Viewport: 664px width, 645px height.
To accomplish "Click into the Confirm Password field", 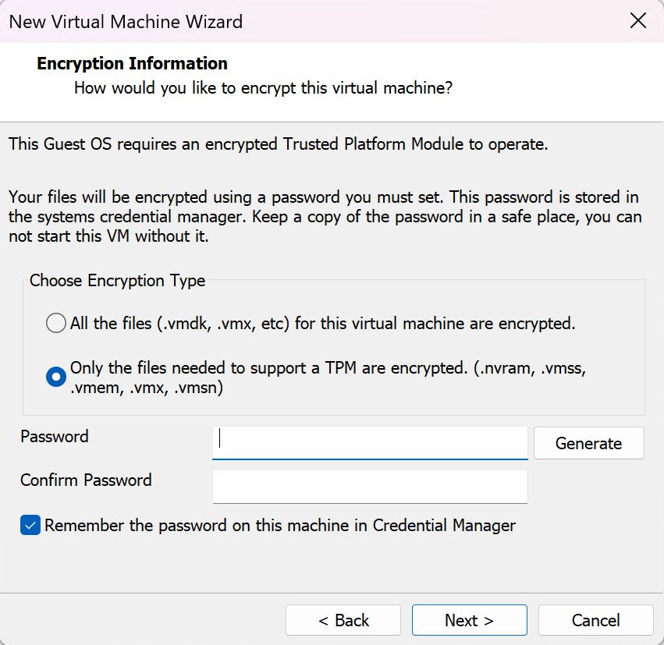I will coord(370,487).
